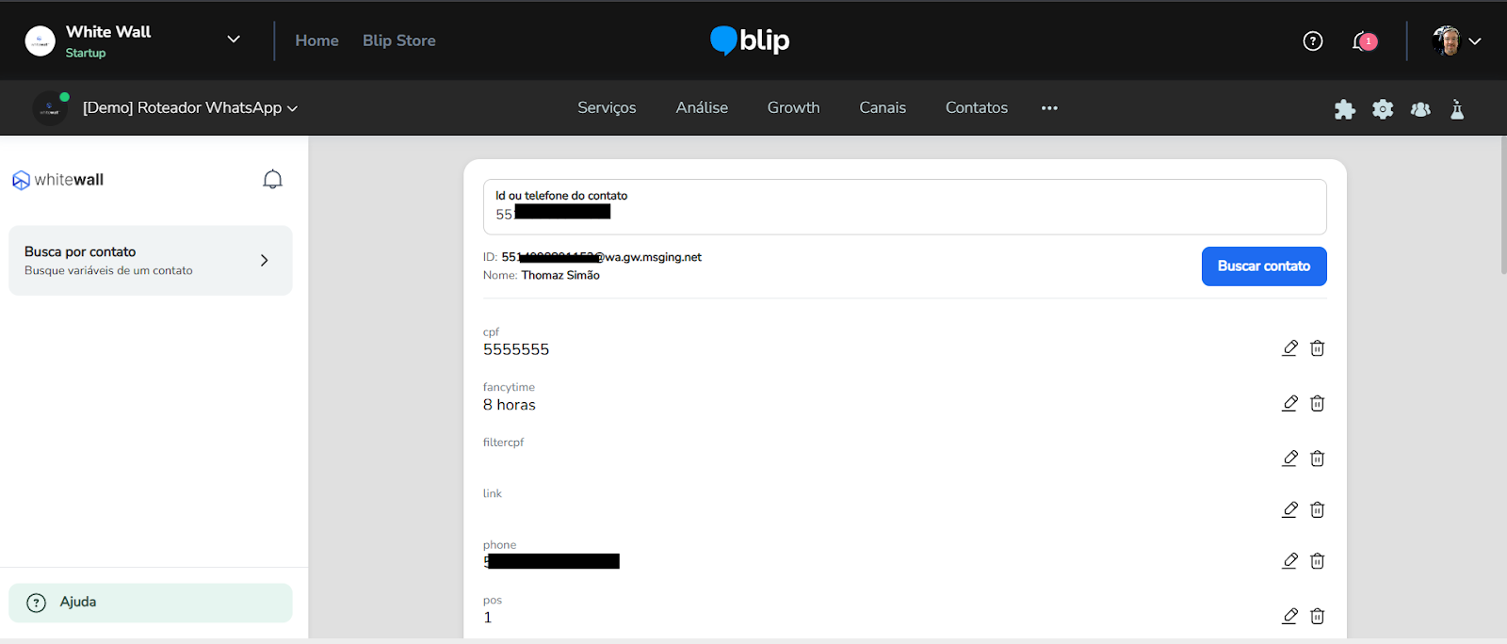The height and width of the screenshot is (644, 1507).
Task: Click the Id ou telefone do contato field
Action: pos(904,207)
